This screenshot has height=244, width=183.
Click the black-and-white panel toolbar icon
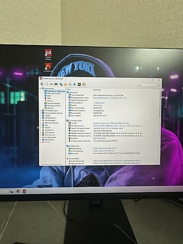pos(79,84)
